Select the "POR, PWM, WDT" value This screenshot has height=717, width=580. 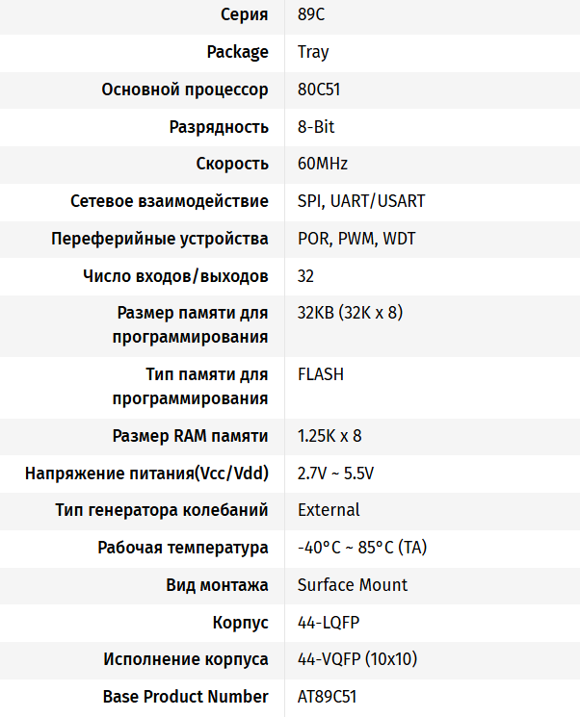pyautogui.click(x=356, y=239)
